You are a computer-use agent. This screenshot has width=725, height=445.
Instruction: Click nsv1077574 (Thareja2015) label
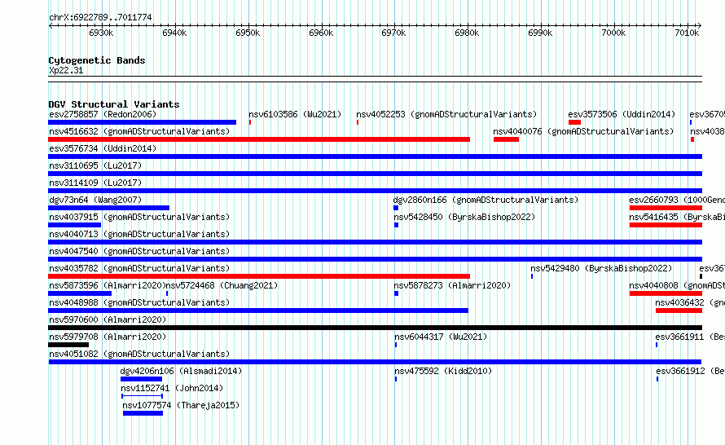pyautogui.click(x=181, y=405)
